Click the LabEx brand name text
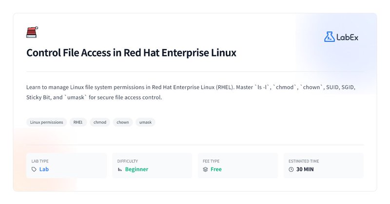 point(348,37)
